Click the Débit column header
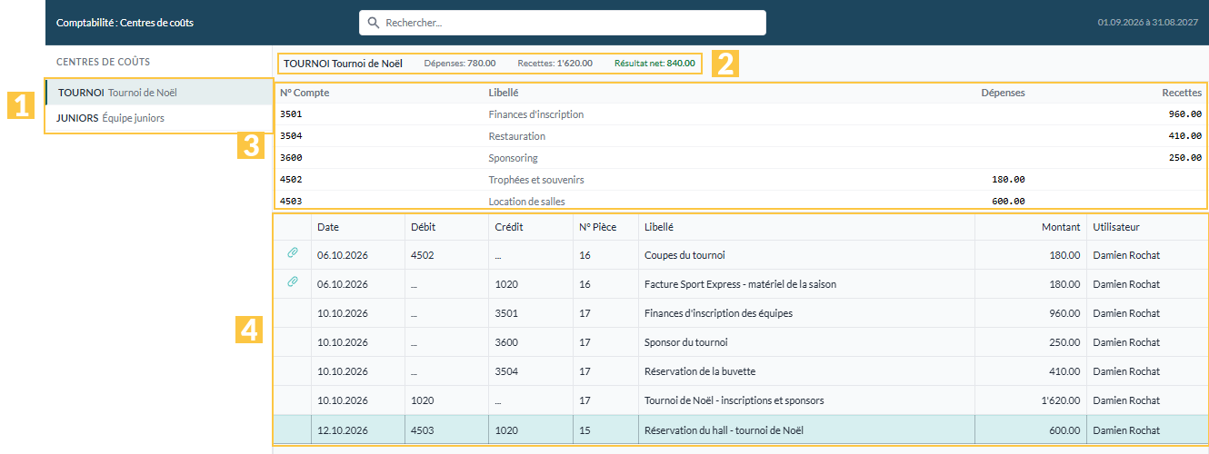Image resolution: width=1209 pixels, height=454 pixels. tap(423, 227)
